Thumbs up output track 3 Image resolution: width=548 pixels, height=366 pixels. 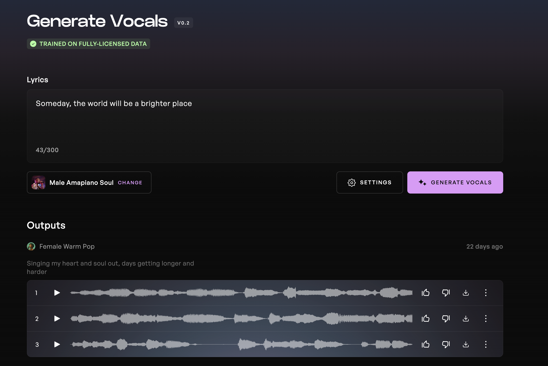click(x=425, y=344)
